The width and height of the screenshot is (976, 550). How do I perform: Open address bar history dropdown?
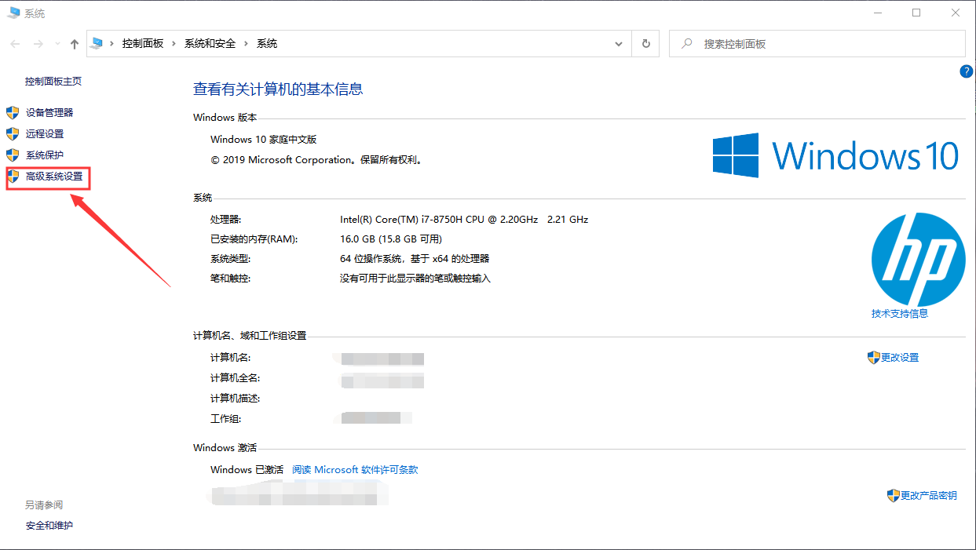[619, 44]
